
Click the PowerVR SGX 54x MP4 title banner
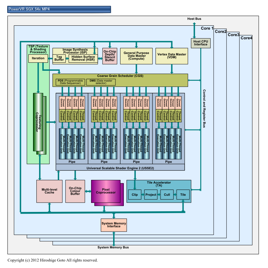59,9
